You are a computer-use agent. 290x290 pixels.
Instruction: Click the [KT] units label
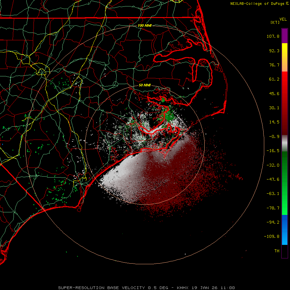pyautogui.click(x=275, y=22)
